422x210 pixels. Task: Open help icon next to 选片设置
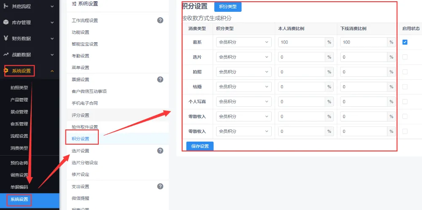click(x=160, y=151)
